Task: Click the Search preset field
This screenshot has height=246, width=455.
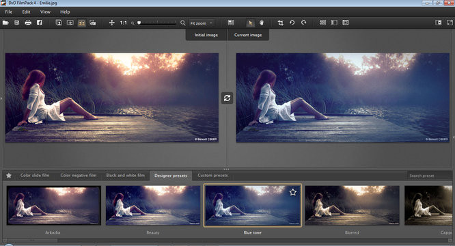Action: click(429, 176)
